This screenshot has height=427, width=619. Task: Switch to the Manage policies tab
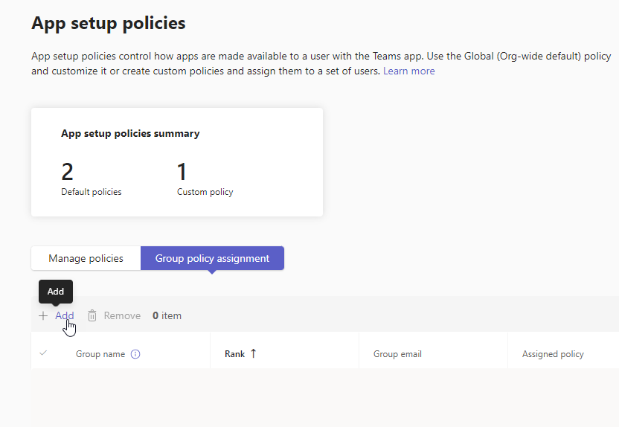(86, 258)
